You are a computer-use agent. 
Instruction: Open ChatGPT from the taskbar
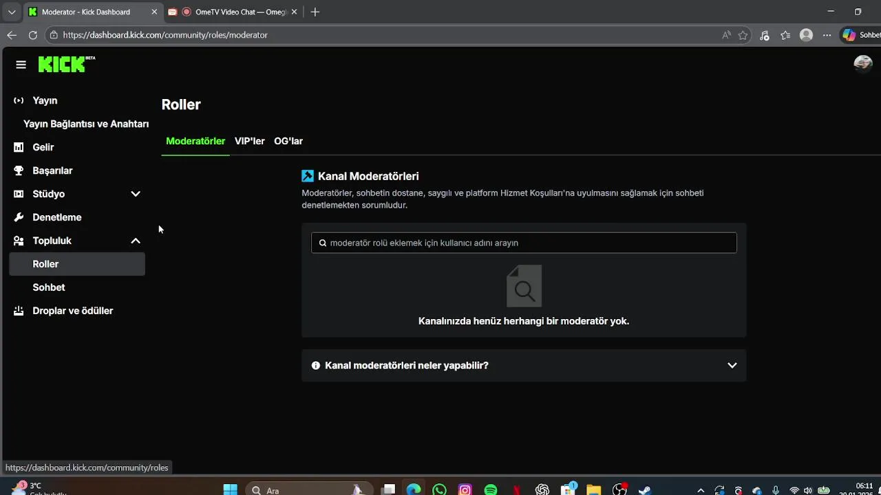pyautogui.click(x=542, y=489)
